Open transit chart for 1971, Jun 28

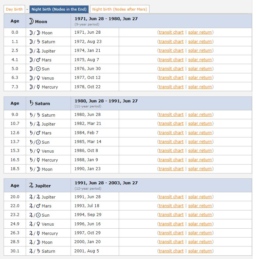(x=171, y=32)
